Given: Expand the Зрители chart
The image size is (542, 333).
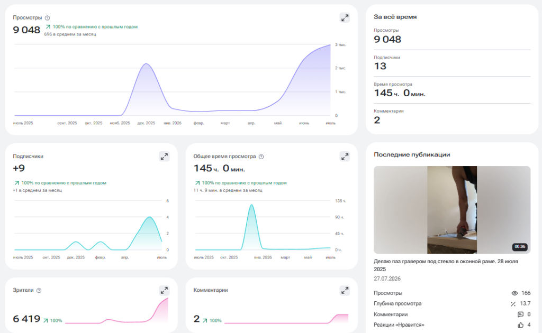Looking at the screenshot, I should 164,291.
